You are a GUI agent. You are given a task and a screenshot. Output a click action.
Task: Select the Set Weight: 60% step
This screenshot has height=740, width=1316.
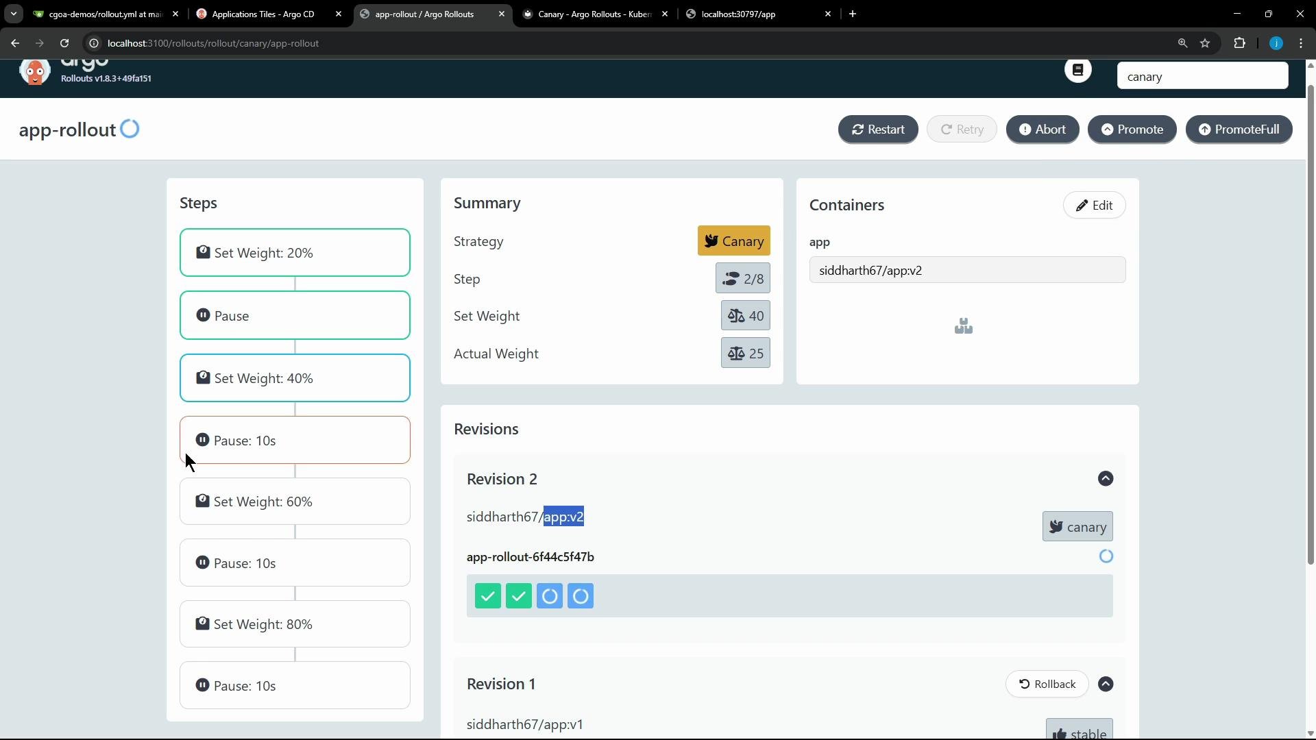(295, 502)
